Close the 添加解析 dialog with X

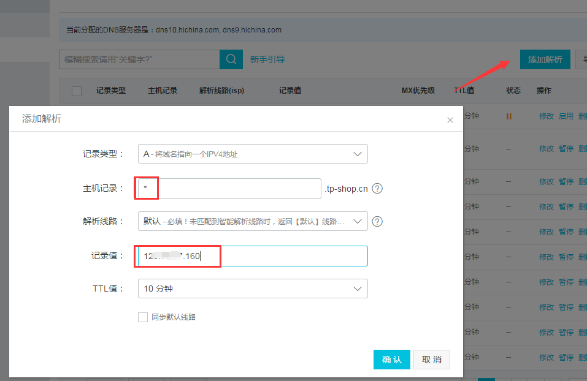(x=450, y=120)
